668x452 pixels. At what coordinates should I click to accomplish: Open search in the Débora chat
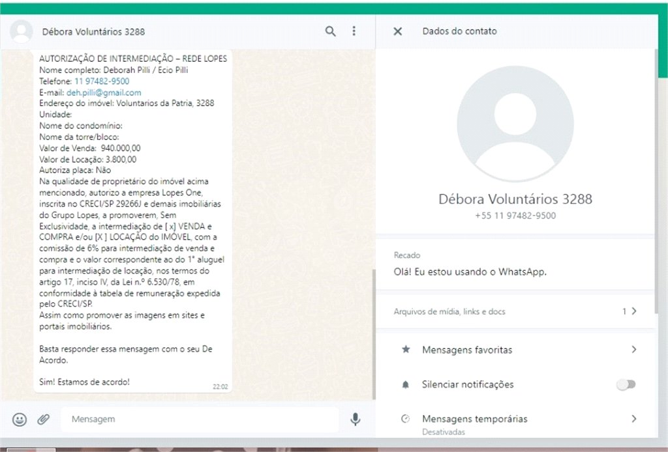pyautogui.click(x=330, y=31)
